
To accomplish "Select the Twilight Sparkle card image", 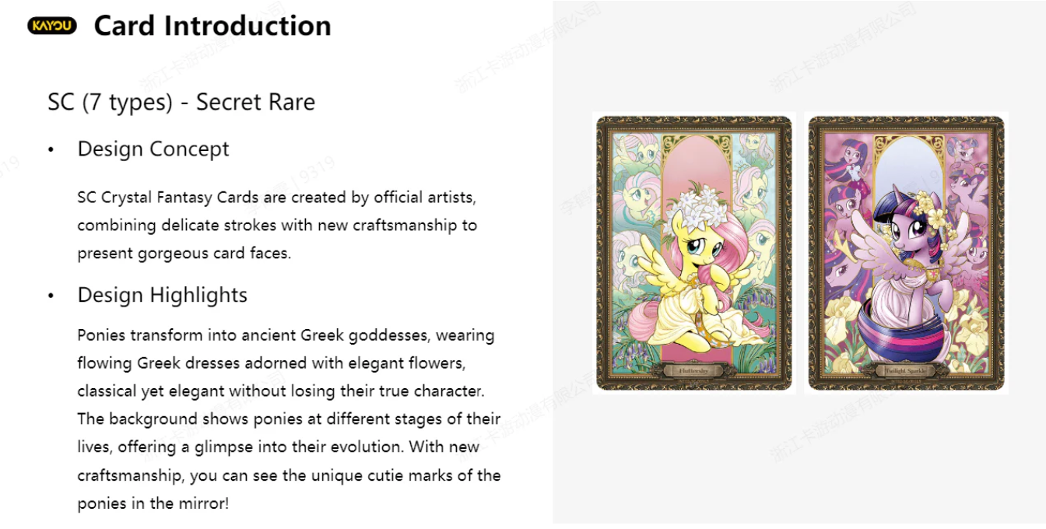I will 906,253.
